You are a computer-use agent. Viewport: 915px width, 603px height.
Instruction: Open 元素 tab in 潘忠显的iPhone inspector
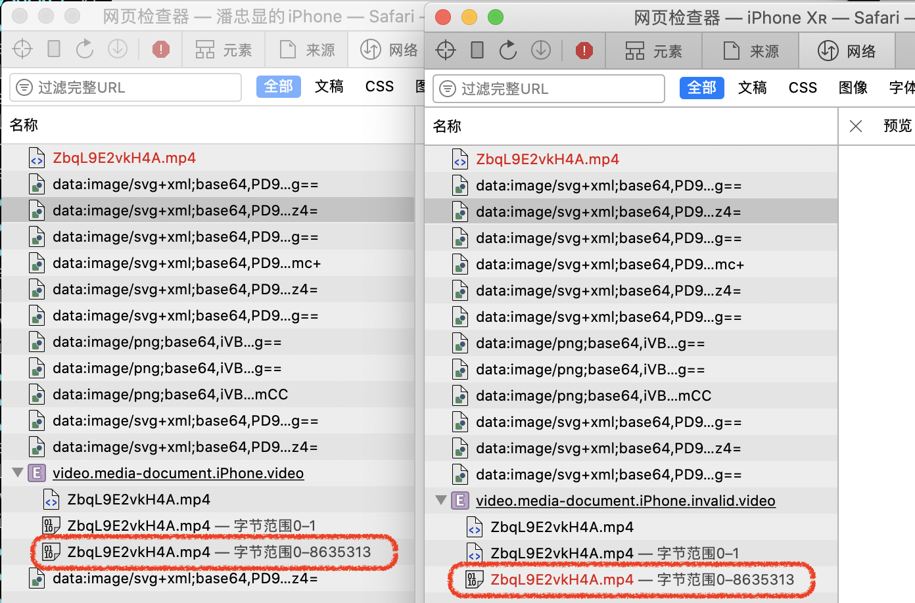[x=223, y=49]
